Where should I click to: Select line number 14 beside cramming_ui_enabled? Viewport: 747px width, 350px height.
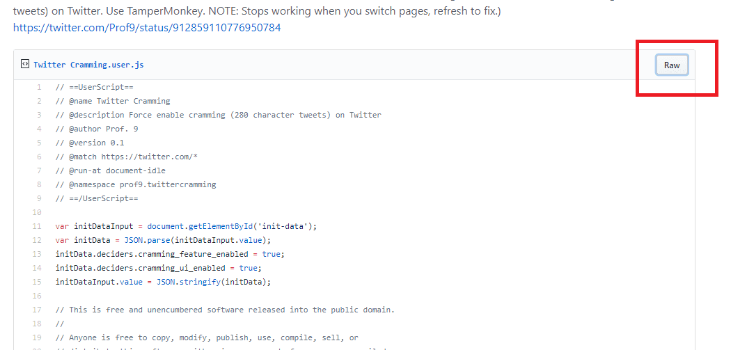(37, 268)
